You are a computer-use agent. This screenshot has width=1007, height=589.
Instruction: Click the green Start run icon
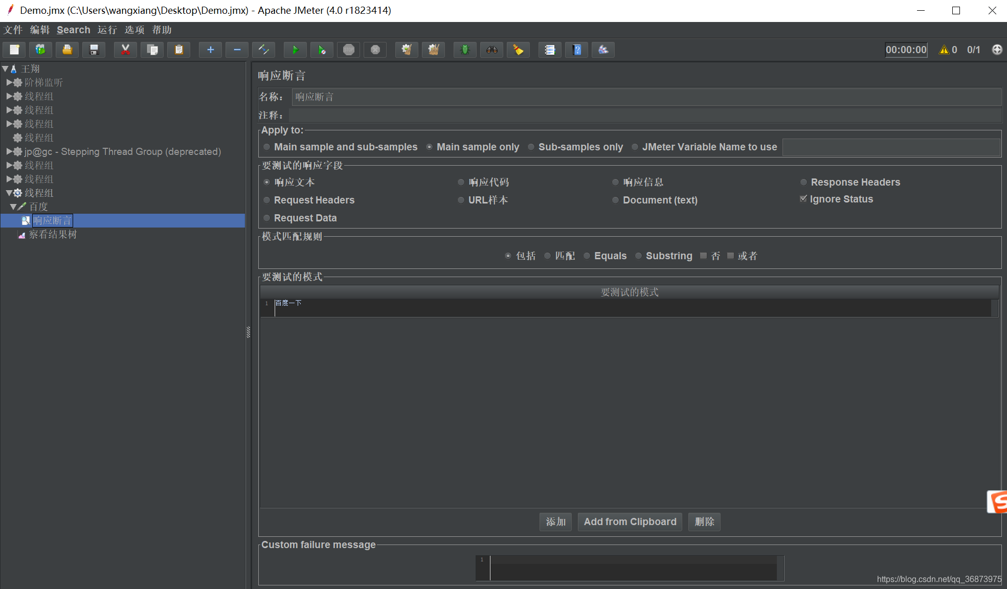tap(295, 50)
